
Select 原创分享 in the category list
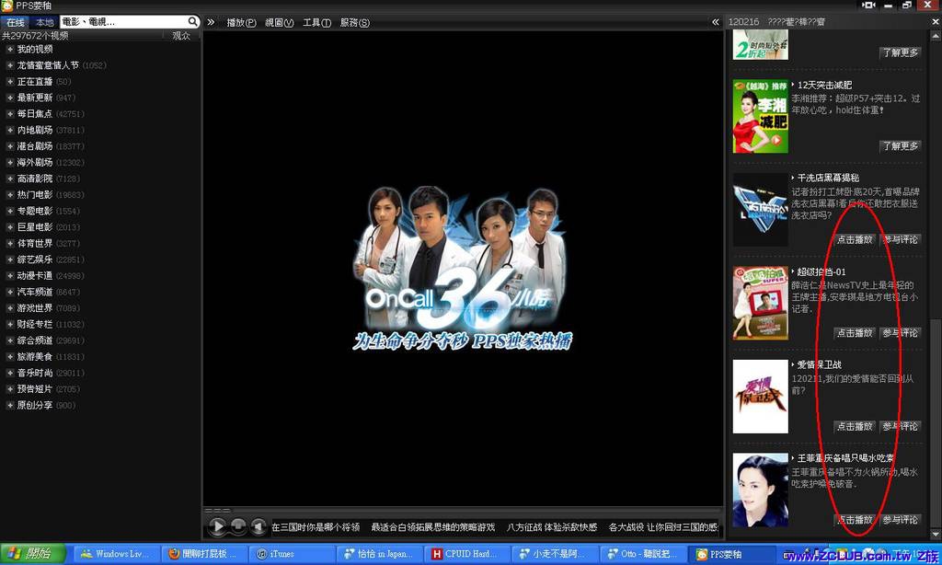(35, 406)
